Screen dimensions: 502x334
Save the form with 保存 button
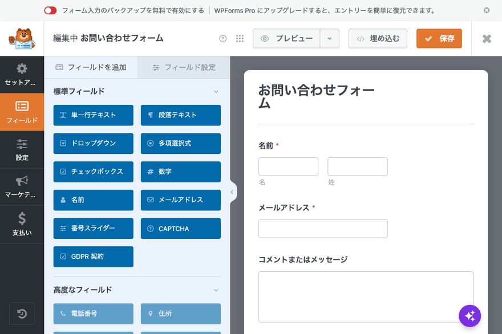pyautogui.click(x=439, y=39)
